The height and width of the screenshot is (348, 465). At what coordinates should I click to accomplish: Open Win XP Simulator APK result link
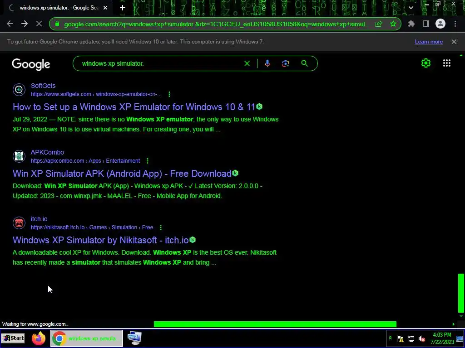tap(122, 174)
